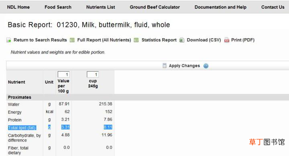Open the NDL Home menu item
This screenshot has height=156, width=289.
click(x=18, y=7)
